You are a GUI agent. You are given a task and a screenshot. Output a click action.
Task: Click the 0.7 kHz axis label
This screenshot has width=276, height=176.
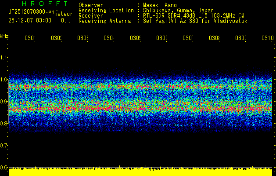4,146
